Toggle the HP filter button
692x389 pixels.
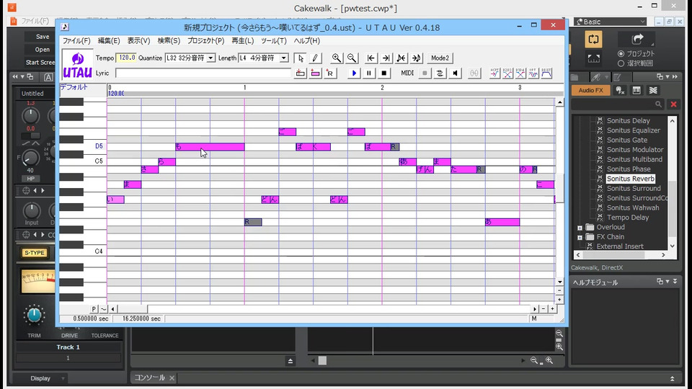tap(30, 179)
